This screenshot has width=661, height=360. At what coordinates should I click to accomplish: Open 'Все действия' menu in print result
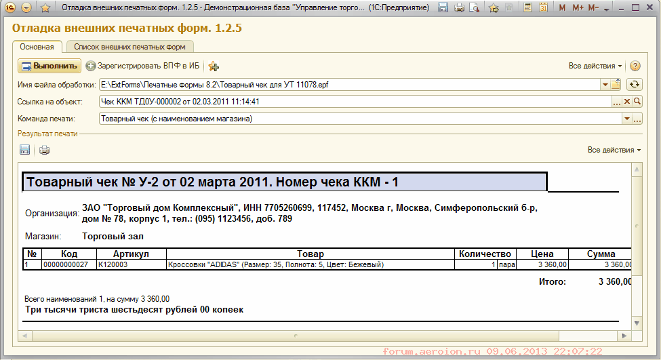click(x=614, y=150)
